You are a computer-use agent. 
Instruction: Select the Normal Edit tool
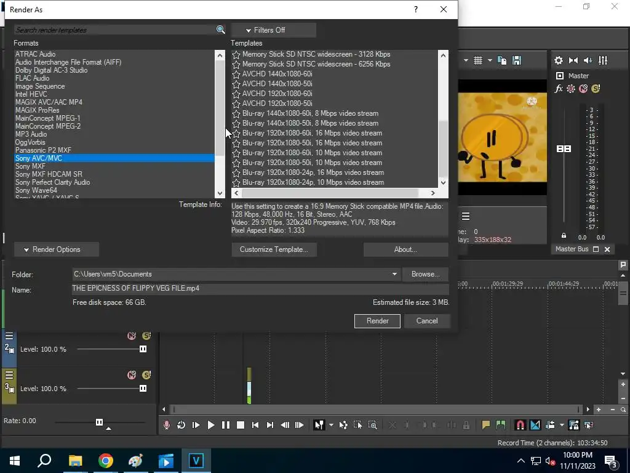tap(319, 425)
